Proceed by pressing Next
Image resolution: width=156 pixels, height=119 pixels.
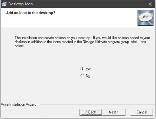(x=114, y=112)
